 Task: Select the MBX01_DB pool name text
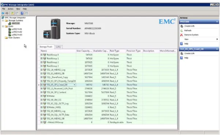coord(56,74)
